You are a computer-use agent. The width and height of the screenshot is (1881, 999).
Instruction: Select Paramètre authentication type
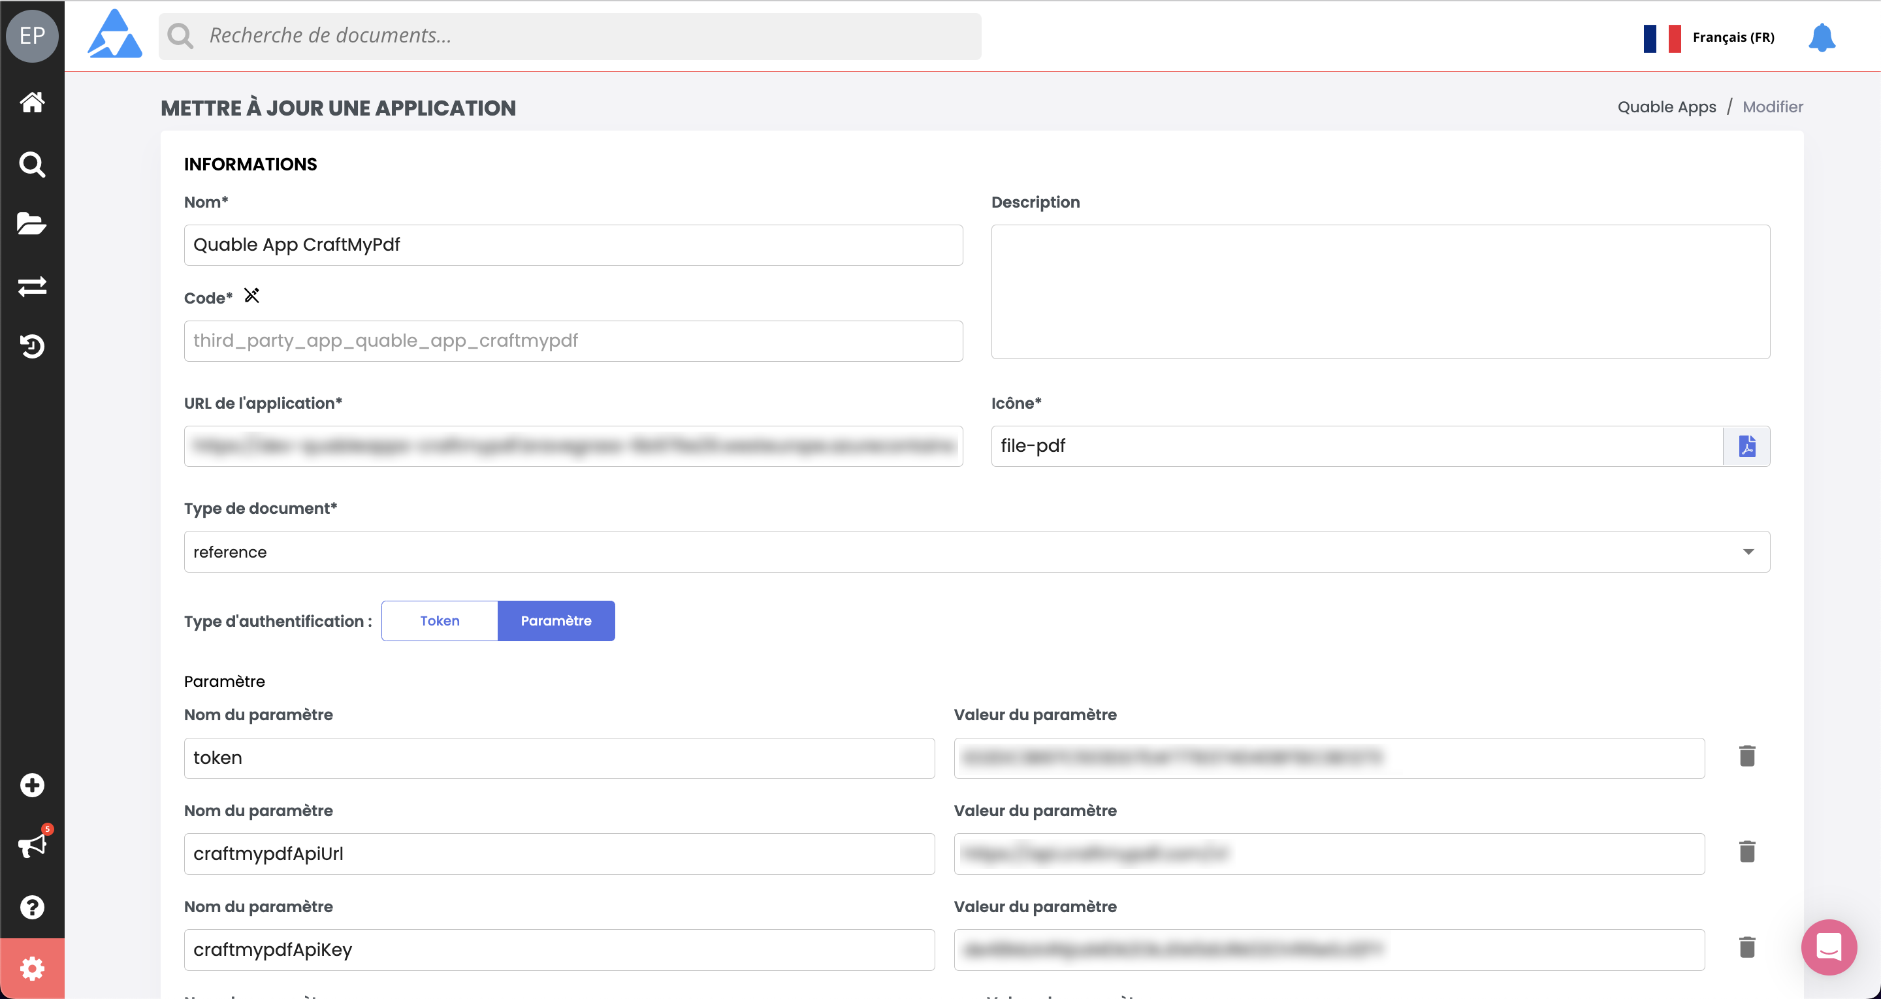pos(556,621)
